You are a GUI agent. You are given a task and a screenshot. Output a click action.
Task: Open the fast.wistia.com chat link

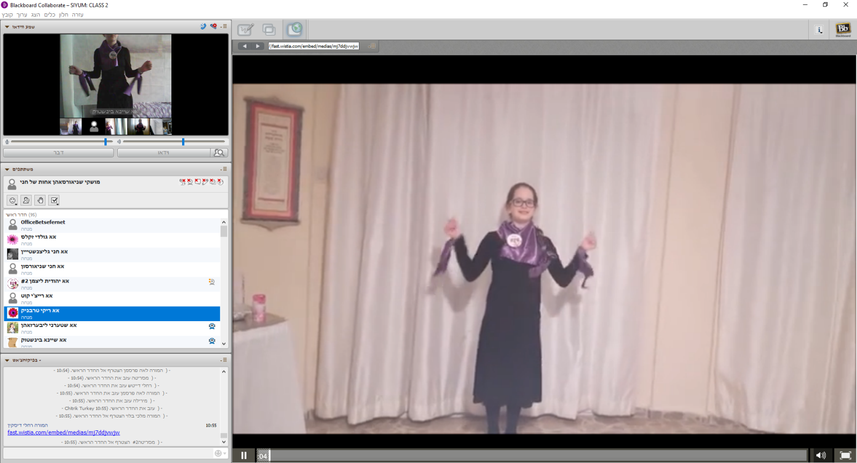(x=64, y=432)
